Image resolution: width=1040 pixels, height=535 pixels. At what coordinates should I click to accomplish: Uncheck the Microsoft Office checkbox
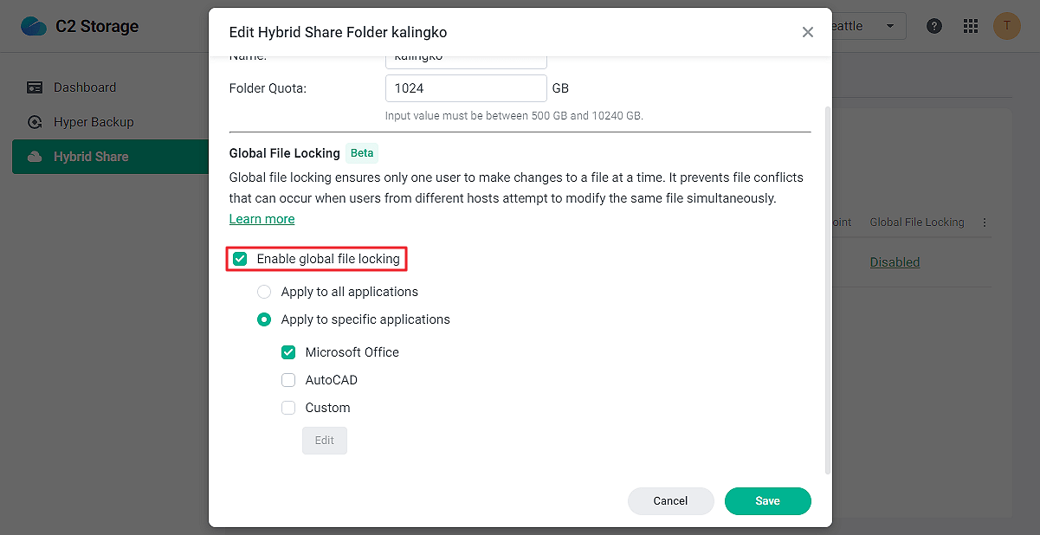tap(288, 351)
